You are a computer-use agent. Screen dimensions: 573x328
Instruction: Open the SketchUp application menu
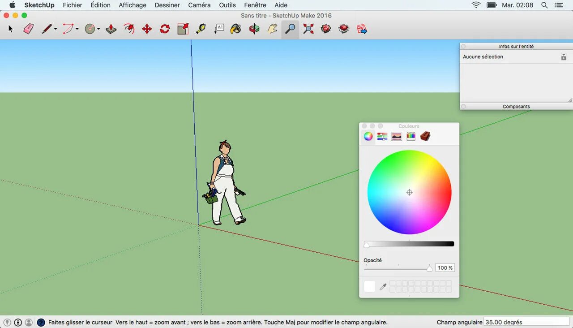tap(39, 5)
